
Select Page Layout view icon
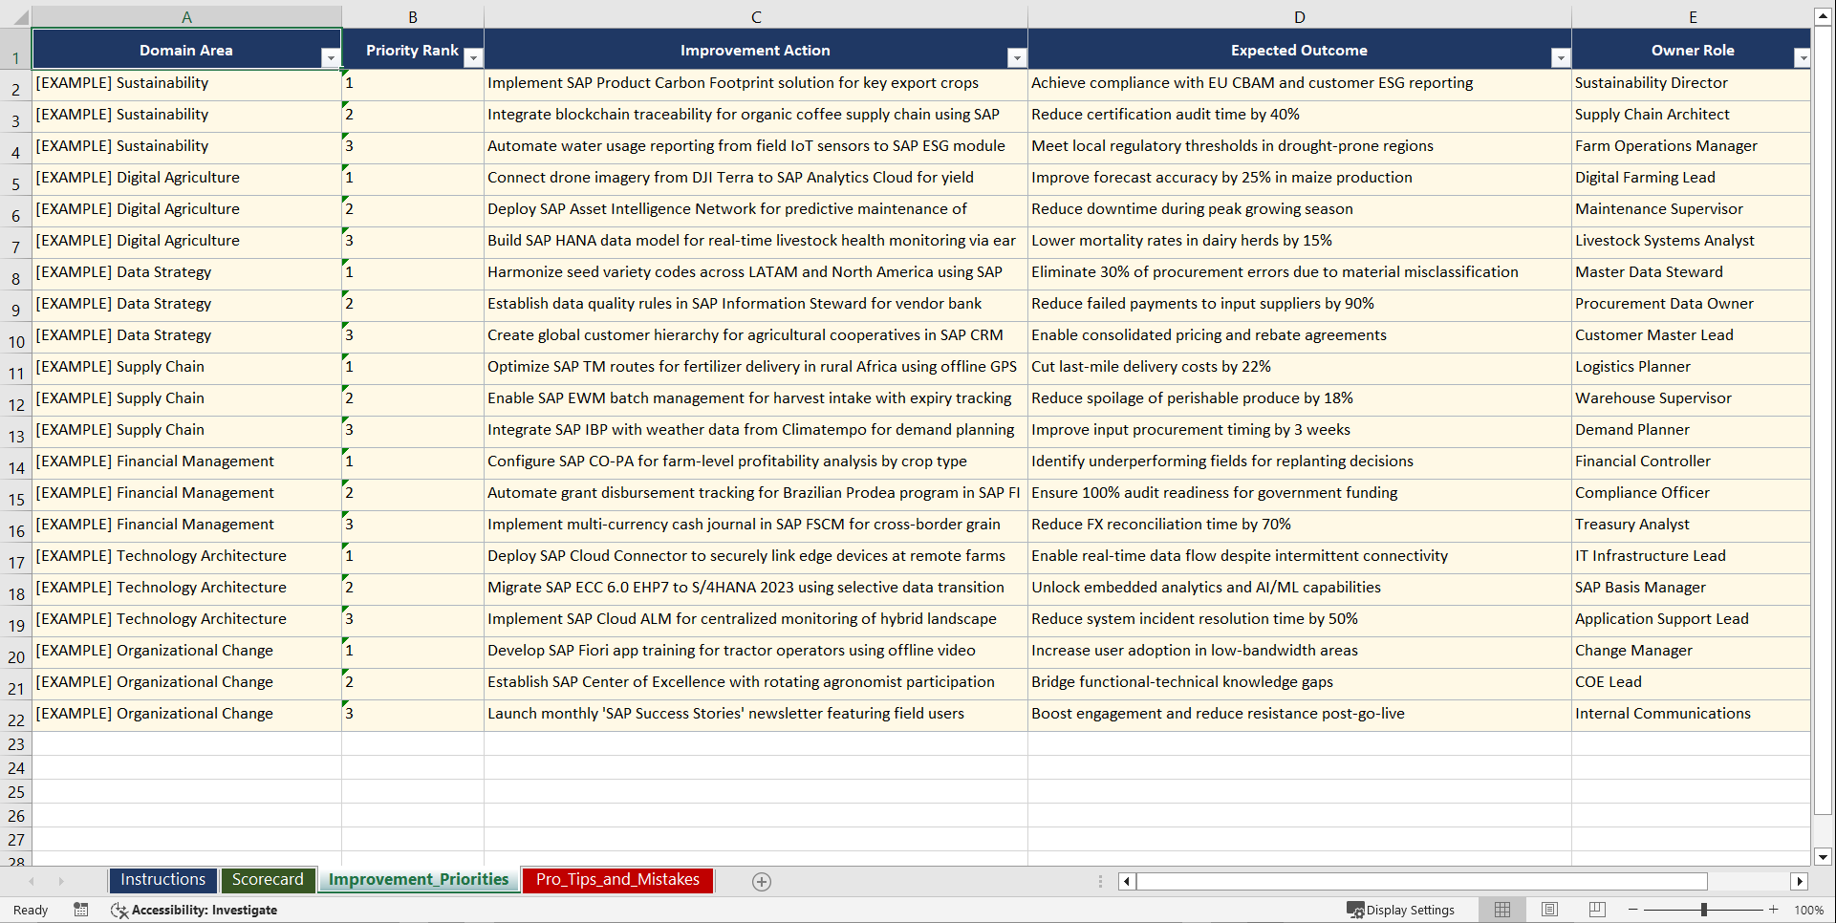point(1549,910)
